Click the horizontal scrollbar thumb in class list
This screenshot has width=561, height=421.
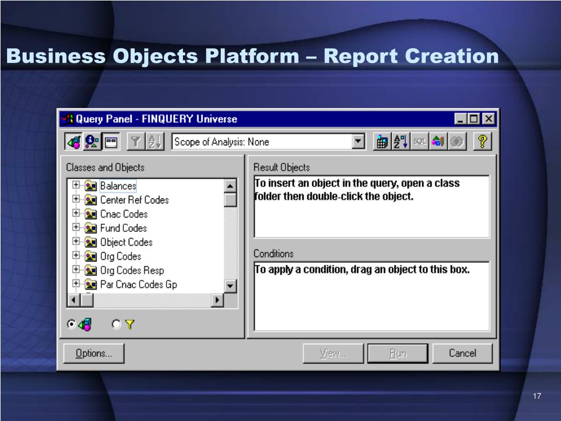pos(87,300)
